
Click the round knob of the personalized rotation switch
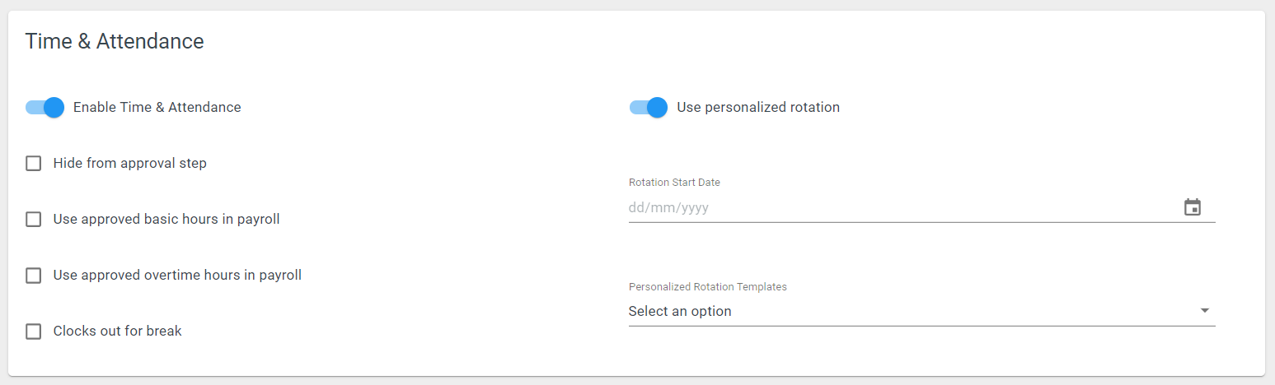point(657,107)
